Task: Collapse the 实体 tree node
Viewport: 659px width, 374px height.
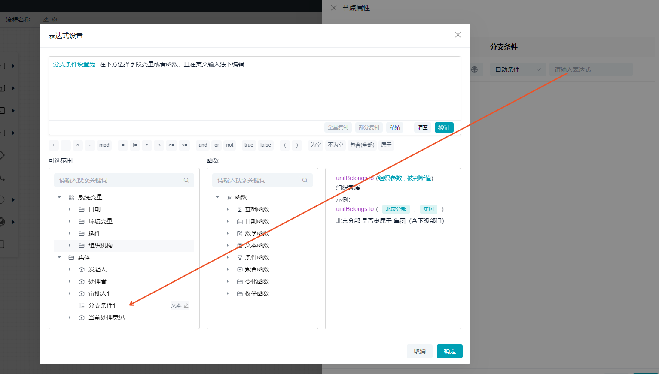Action: pos(59,257)
